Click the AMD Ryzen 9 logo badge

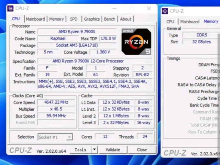point(136,41)
